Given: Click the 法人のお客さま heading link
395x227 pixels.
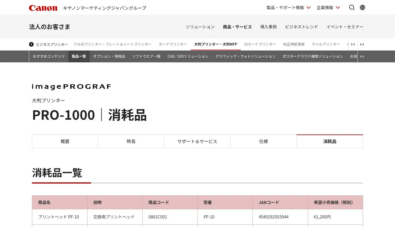Looking at the screenshot, I should pyautogui.click(x=50, y=27).
